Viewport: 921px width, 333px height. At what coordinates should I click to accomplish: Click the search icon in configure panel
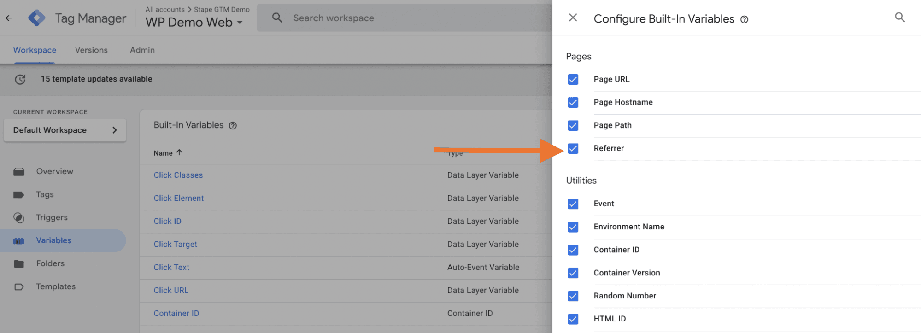[899, 18]
